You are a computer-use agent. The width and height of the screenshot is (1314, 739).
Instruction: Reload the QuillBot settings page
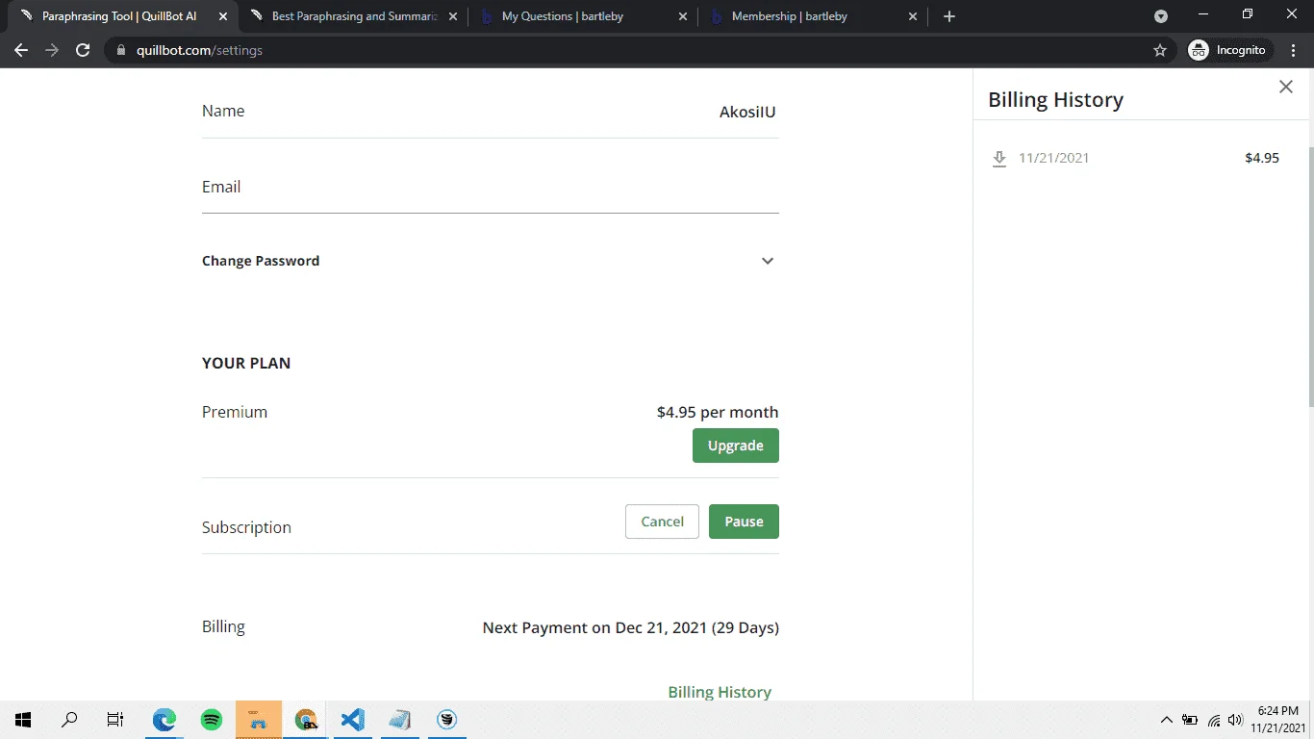83,50
